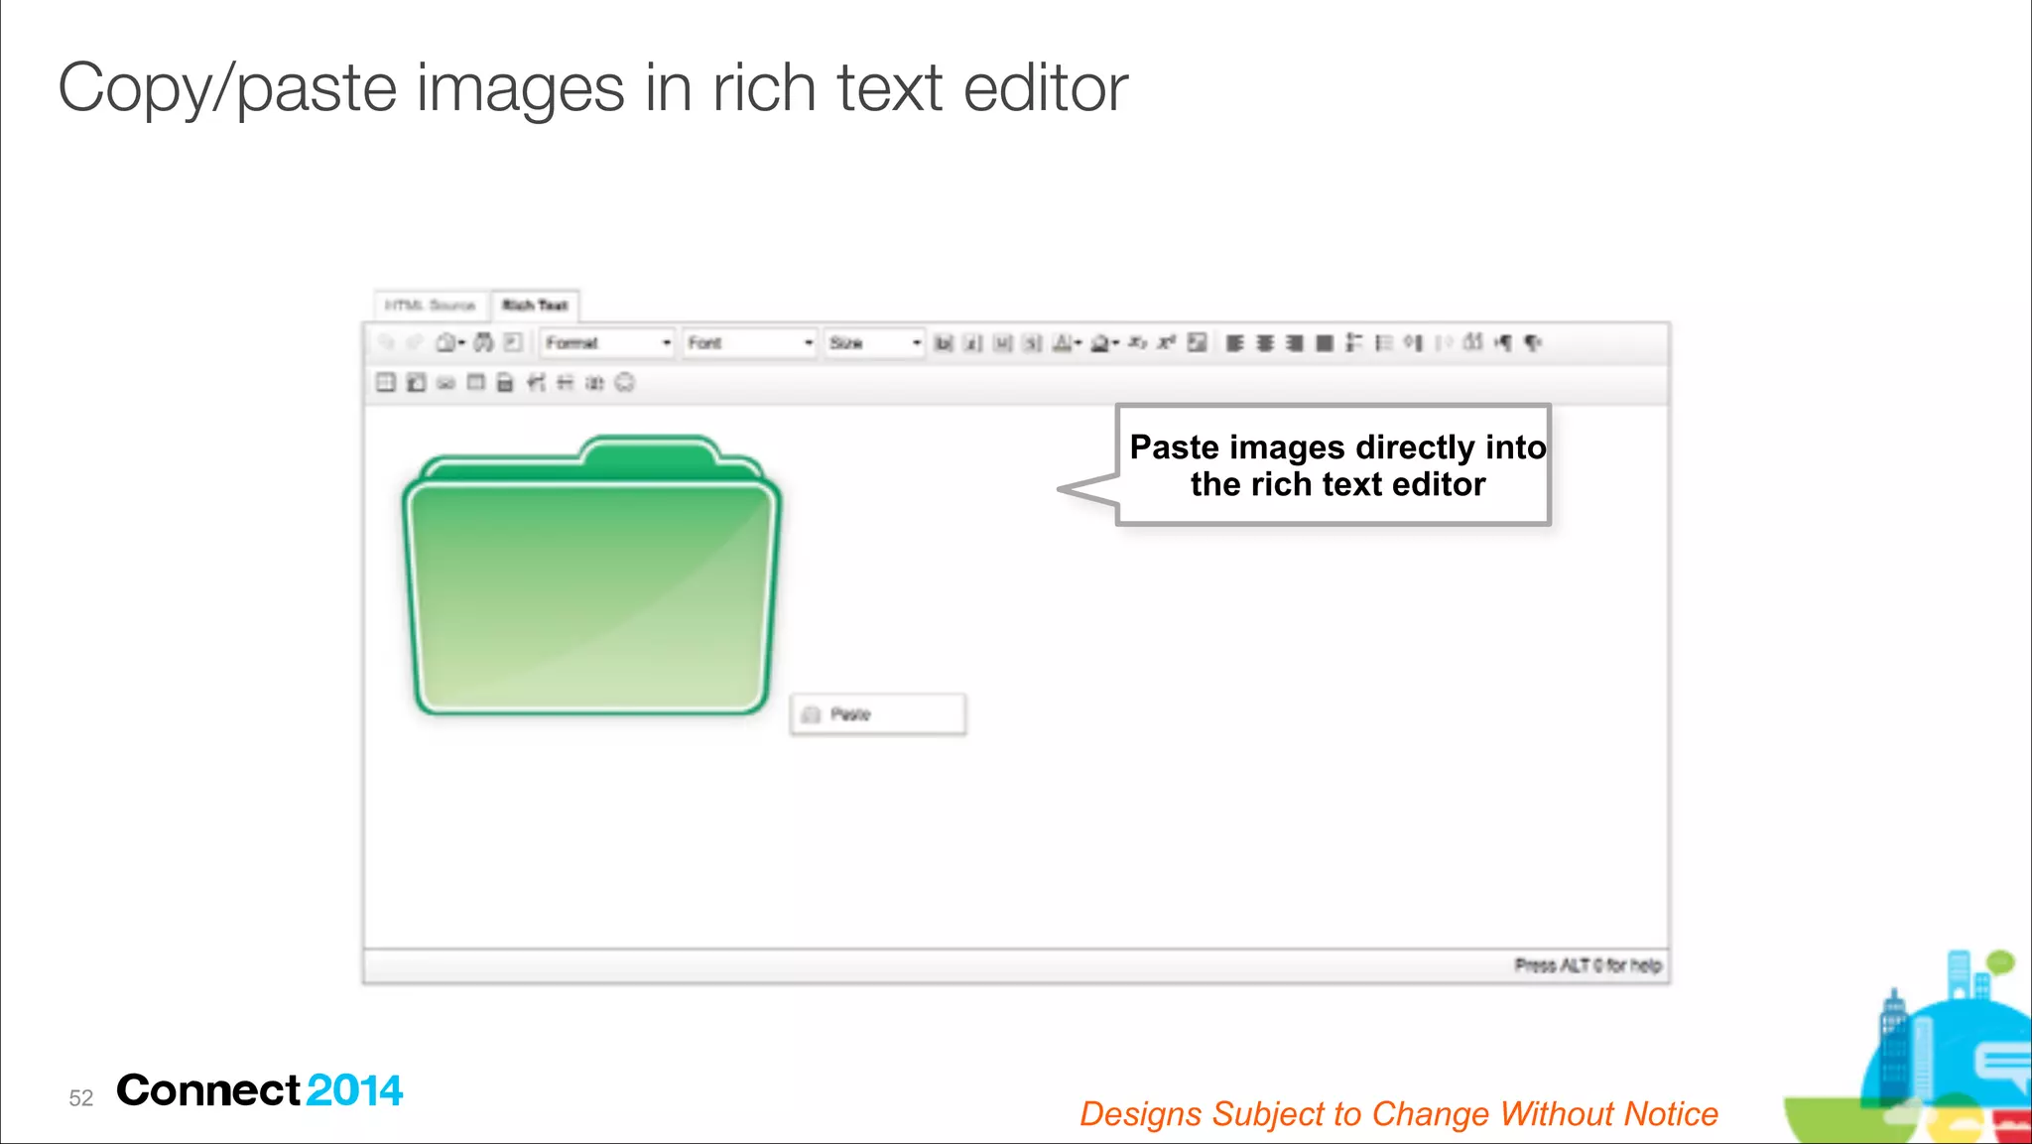Viewport: 2032px width, 1144px height.
Task: Insert a smiley emoticon
Action: click(x=624, y=383)
